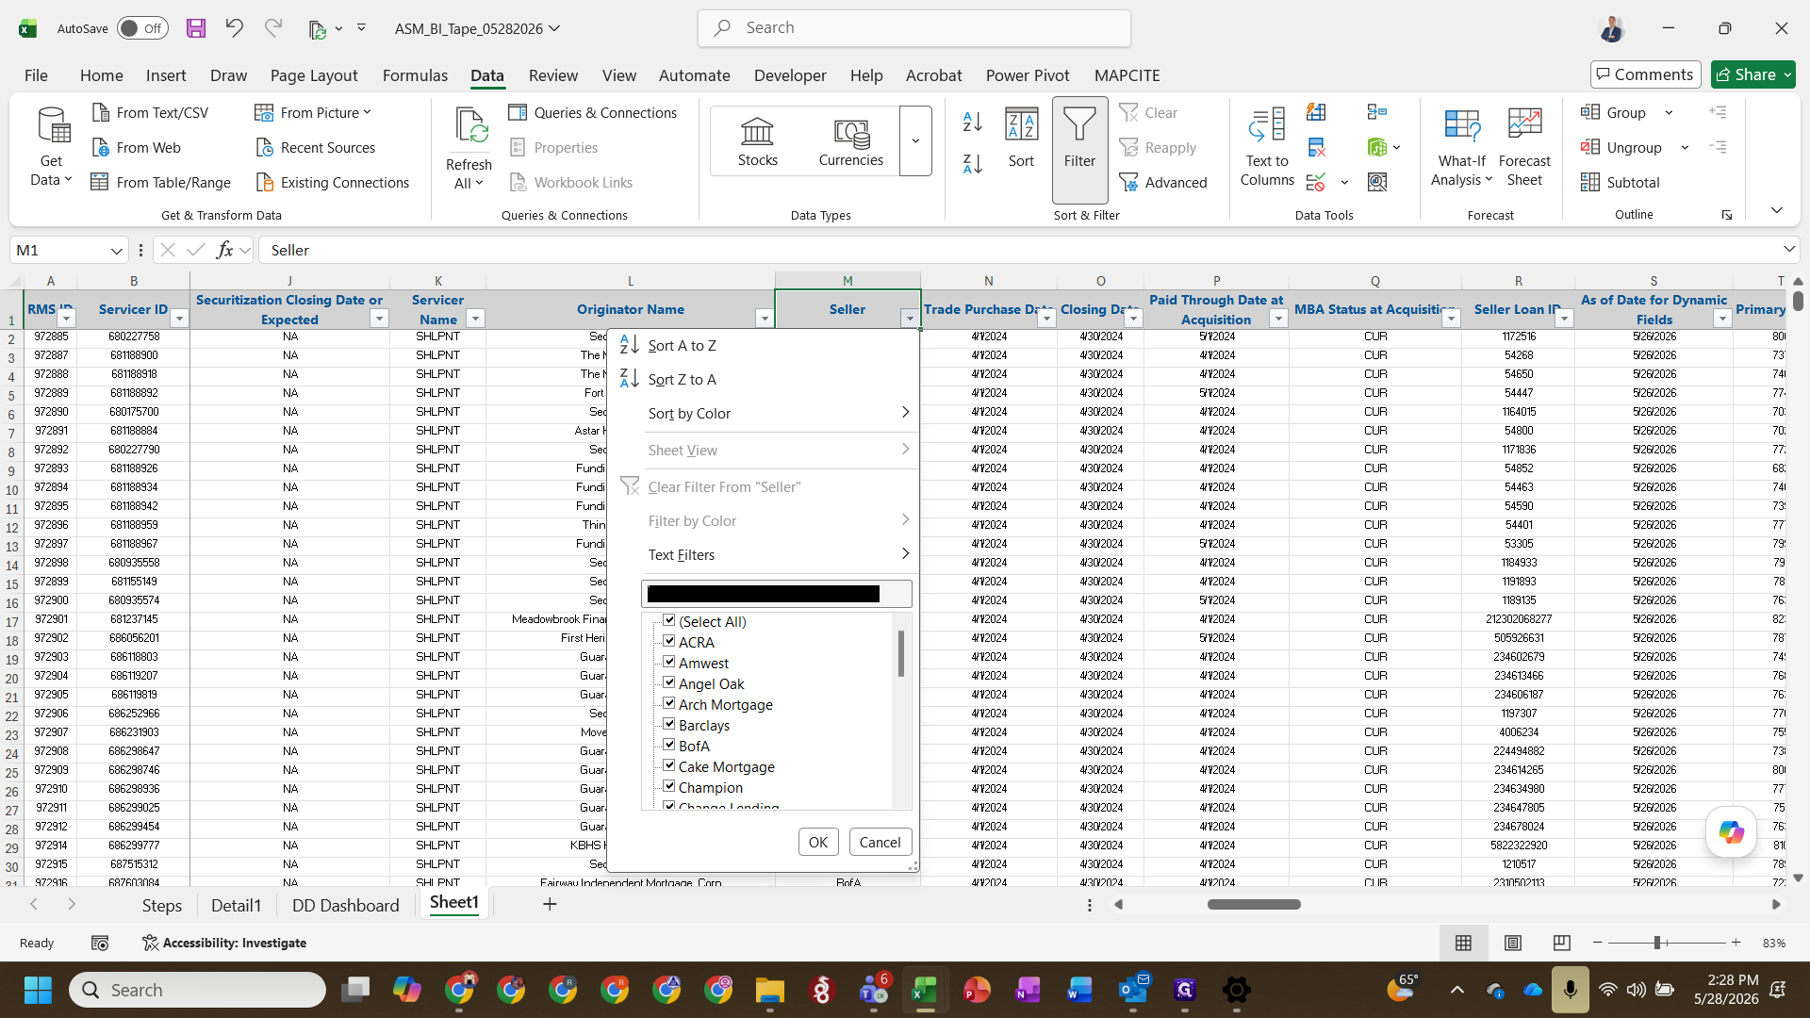Click Subtotal outline button
This screenshot has height=1018, width=1810.
click(1620, 182)
